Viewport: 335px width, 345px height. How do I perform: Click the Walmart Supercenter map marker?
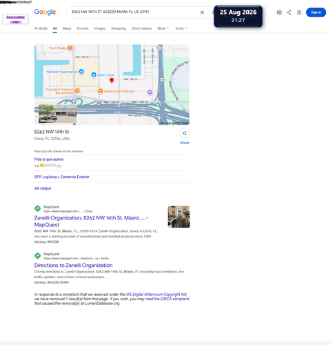click(81, 72)
